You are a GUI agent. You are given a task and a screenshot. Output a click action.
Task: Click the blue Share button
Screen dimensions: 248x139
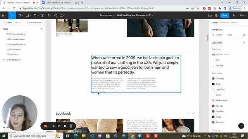[x=225, y=15]
